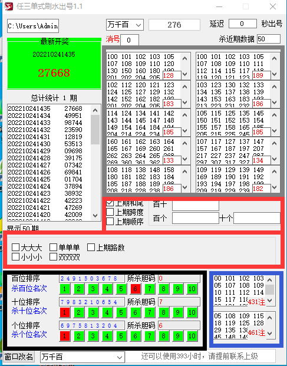
Task: Click the 杀个位名次 blue label
Action: click(x=29, y=335)
